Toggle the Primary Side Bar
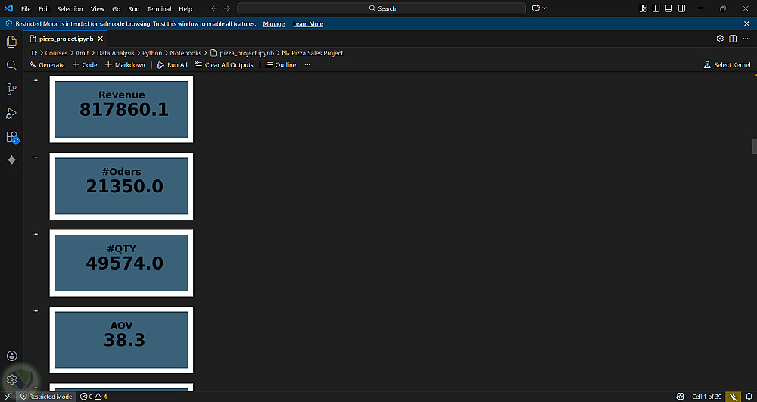This screenshot has height=402, width=757. (656, 8)
